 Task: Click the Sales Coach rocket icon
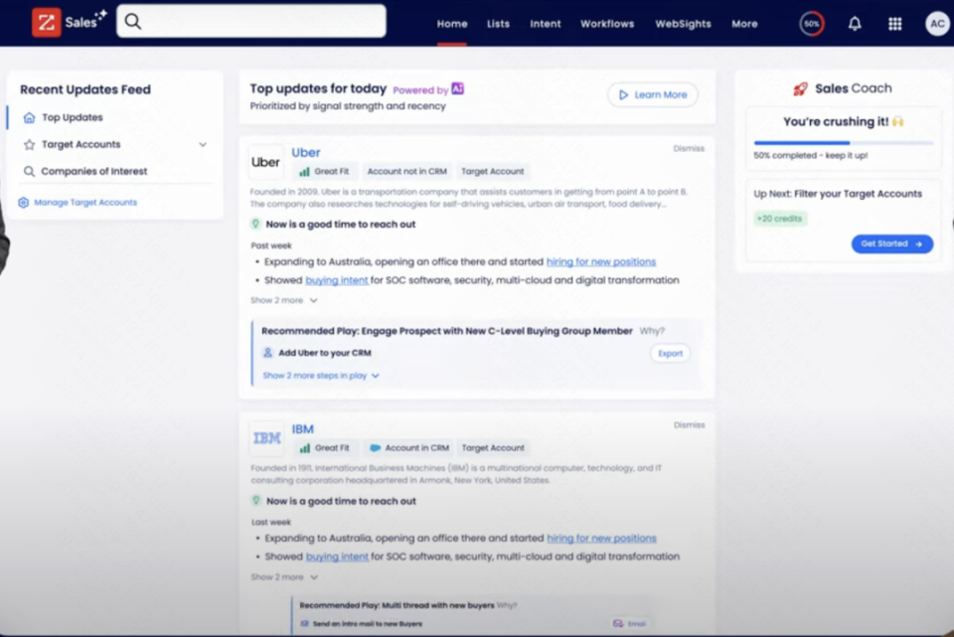(800, 88)
